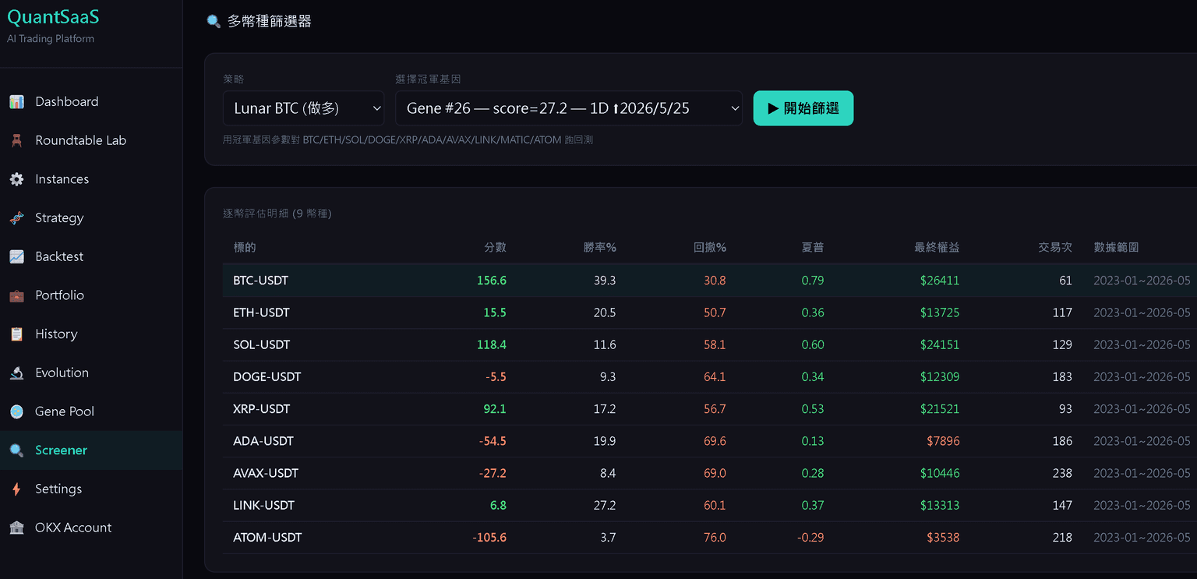This screenshot has height=579, width=1197.
Task: Click the 標的 column header
Action: tap(245, 247)
